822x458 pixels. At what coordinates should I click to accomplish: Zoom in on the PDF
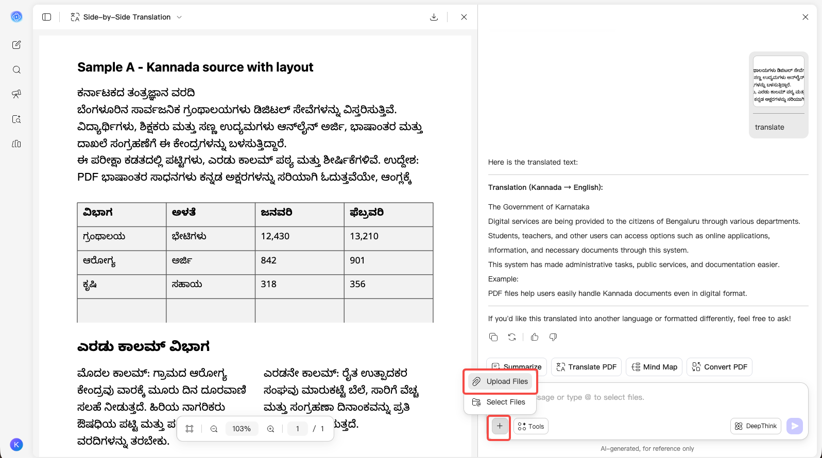(x=270, y=429)
